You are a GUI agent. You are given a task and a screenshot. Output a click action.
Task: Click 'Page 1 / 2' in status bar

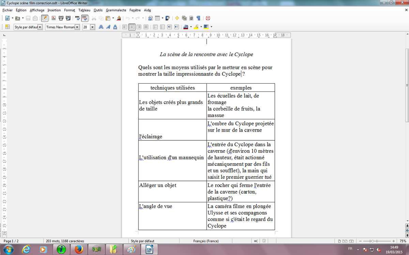[11, 241]
